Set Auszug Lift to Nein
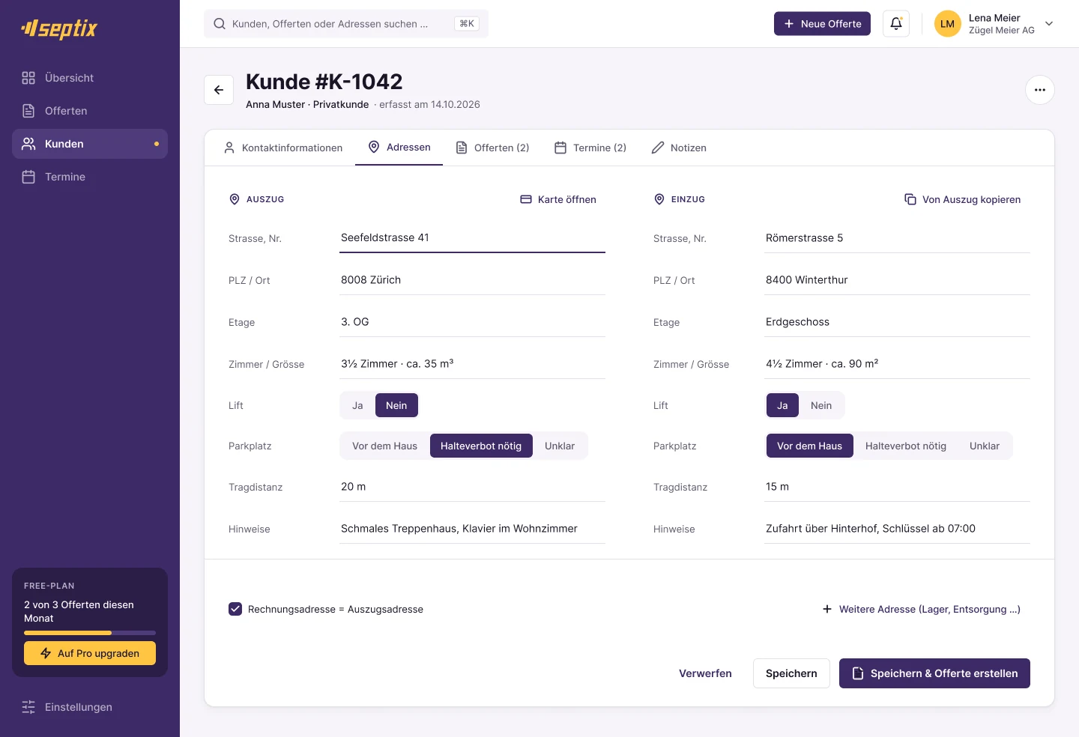This screenshot has height=737, width=1079. [x=396, y=405]
